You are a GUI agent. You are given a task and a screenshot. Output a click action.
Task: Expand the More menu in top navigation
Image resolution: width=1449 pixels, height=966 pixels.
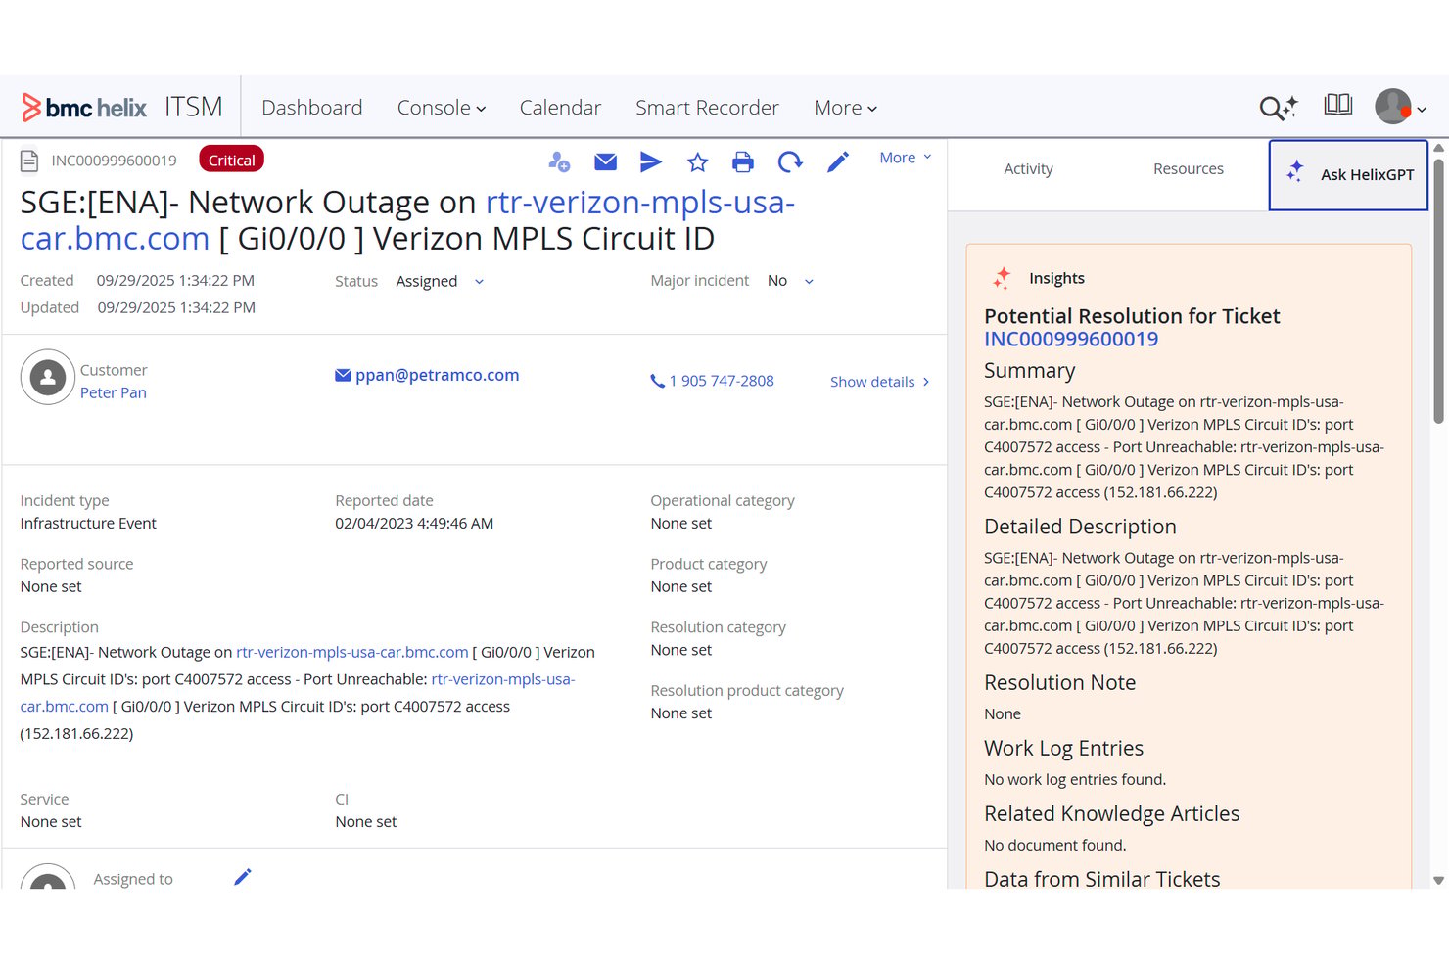pos(845,108)
